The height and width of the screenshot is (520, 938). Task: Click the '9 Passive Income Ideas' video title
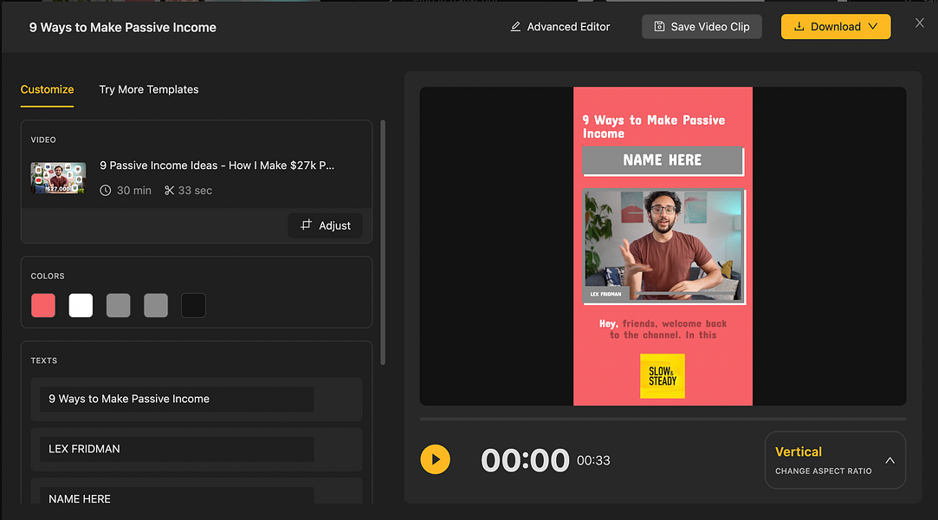[217, 166]
